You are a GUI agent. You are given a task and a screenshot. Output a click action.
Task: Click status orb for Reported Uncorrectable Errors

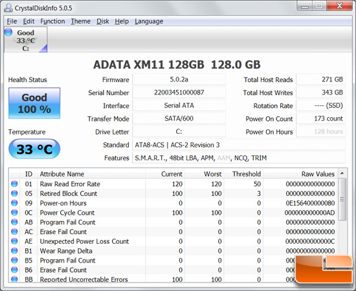14,279
